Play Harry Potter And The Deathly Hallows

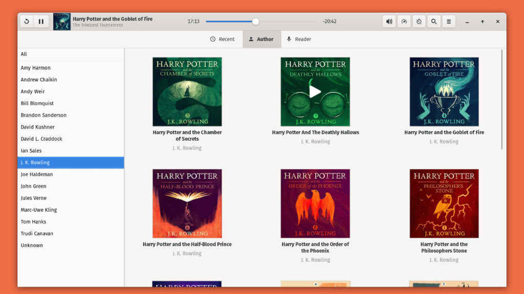click(315, 92)
